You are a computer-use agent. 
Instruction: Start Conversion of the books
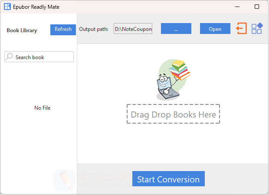(x=168, y=178)
